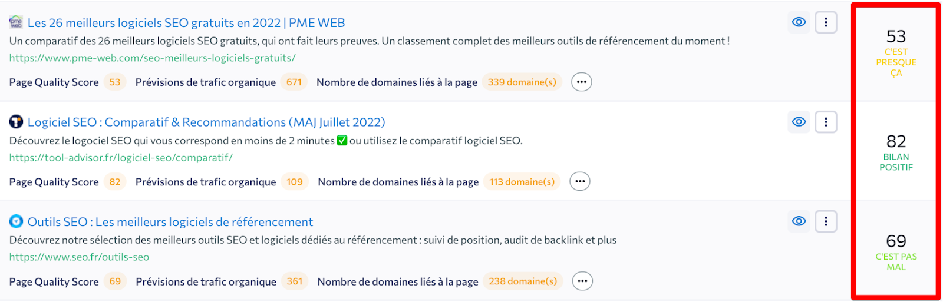943x302 pixels.
Task: Open Outils SEO : Les meilleurs logiciels title
Action: click(170, 222)
